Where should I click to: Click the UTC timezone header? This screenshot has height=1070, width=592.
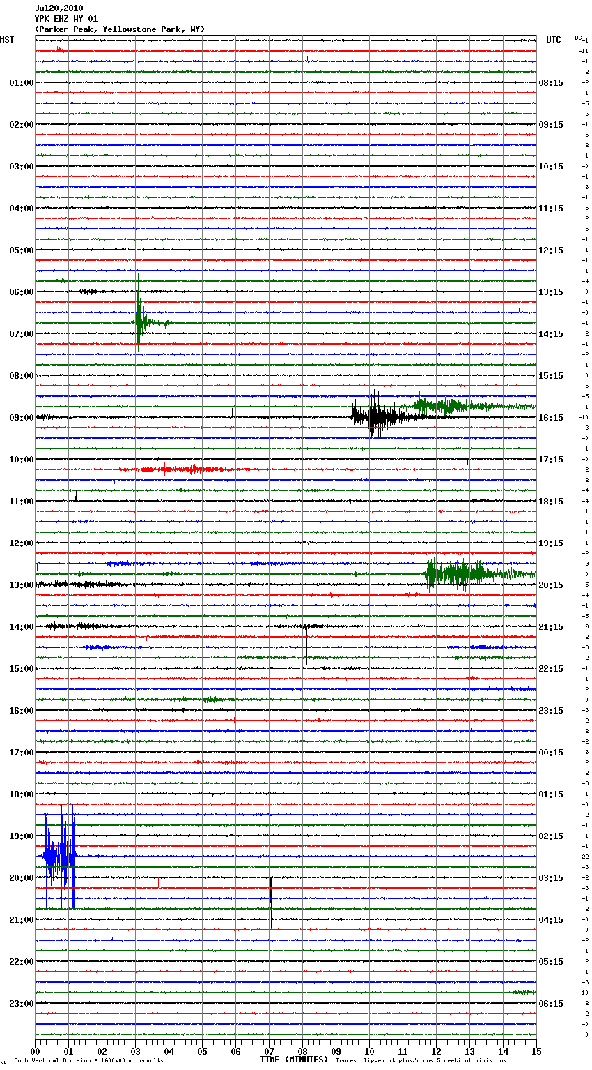[x=554, y=40]
